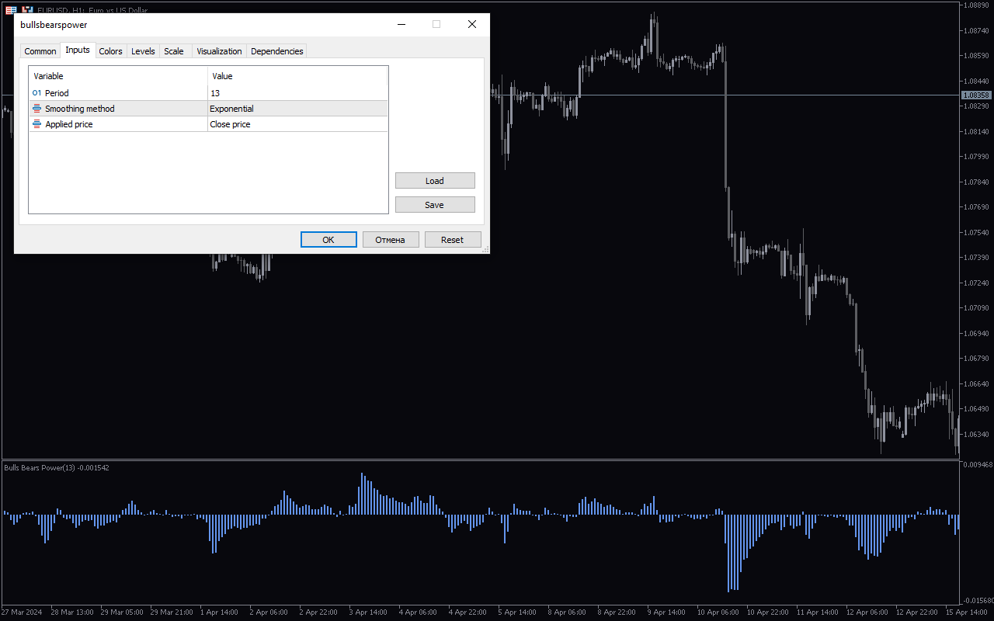The image size is (994, 621).
Task: Open the Dependencies tab
Action: point(277,51)
